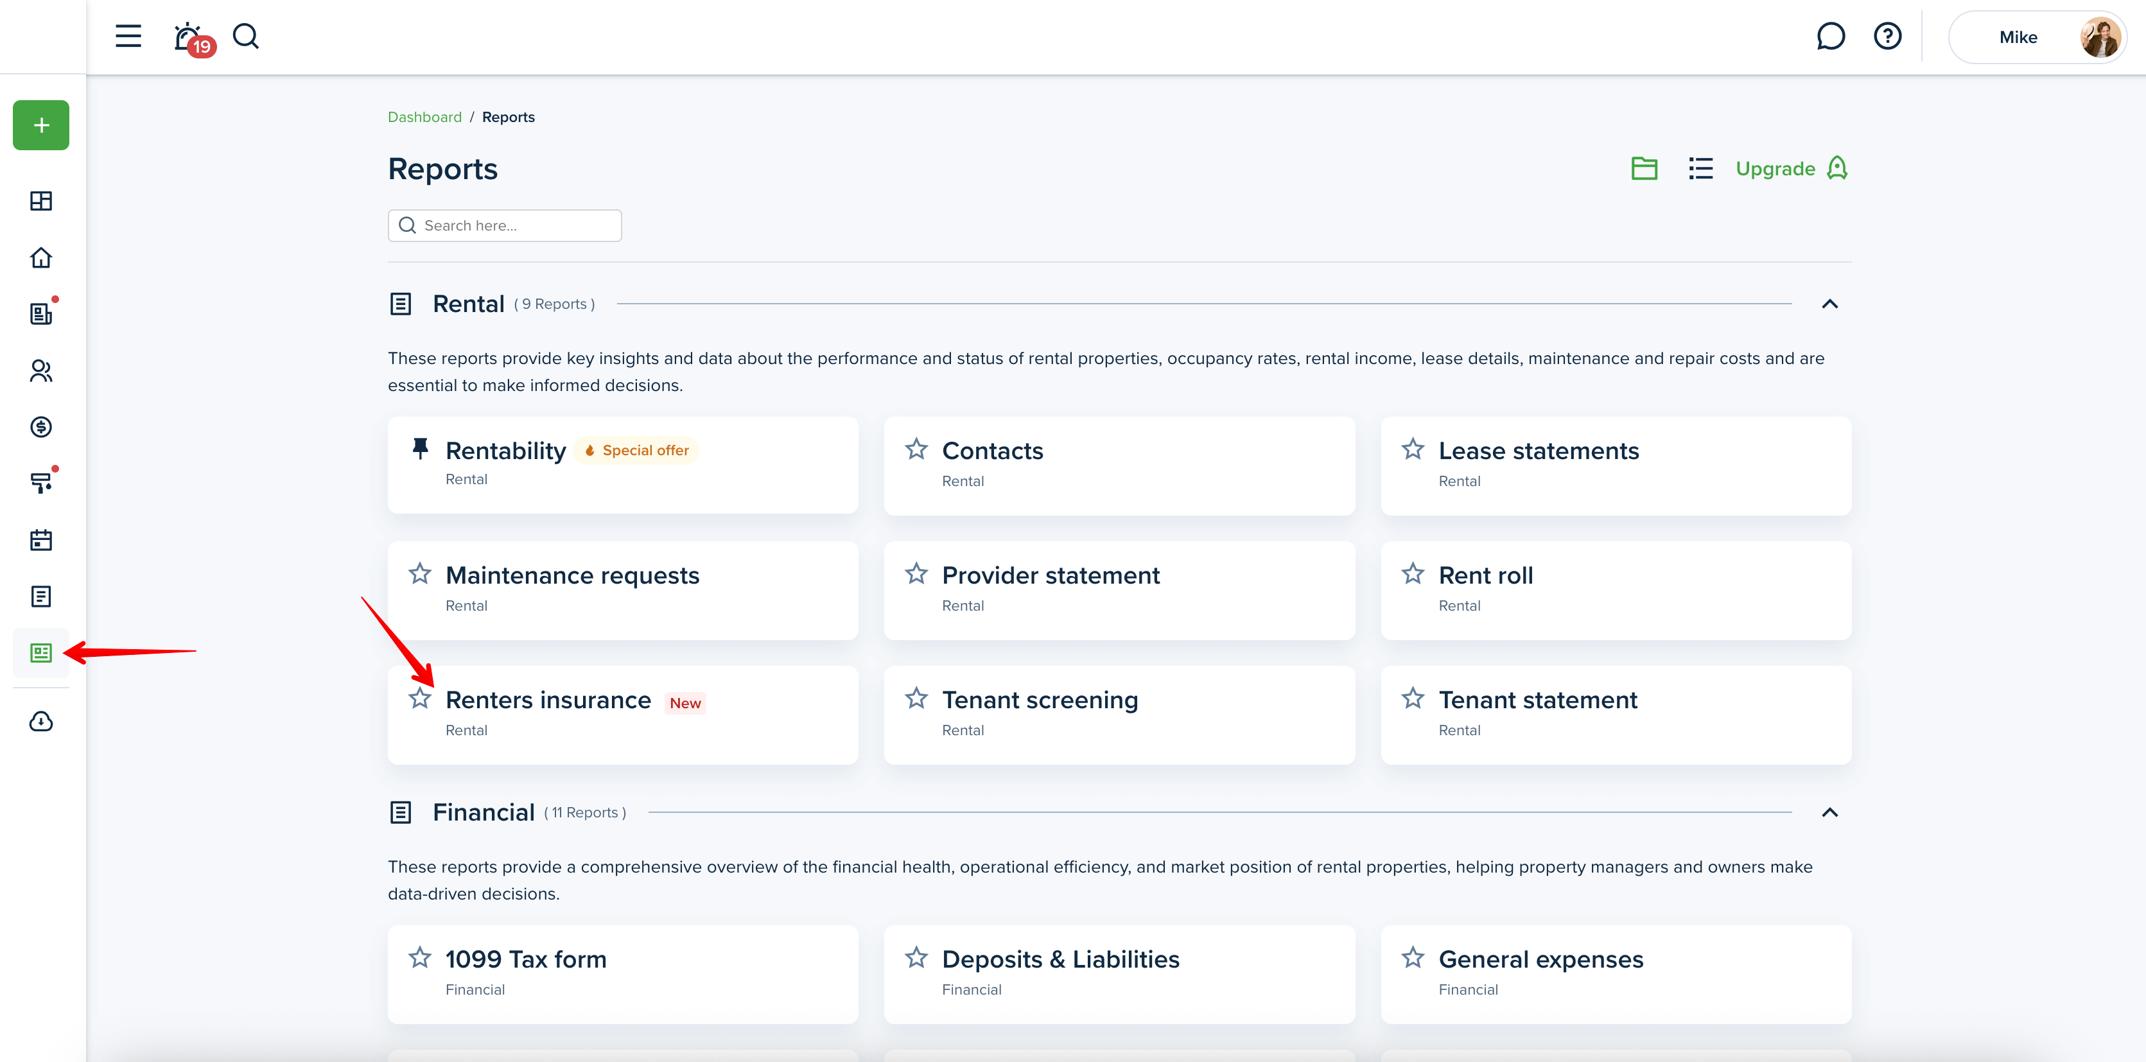Image resolution: width=2146 pixels, height=1062 pixels.
Task: Click the Financial section heading
Action: click(x=483, y=812)
